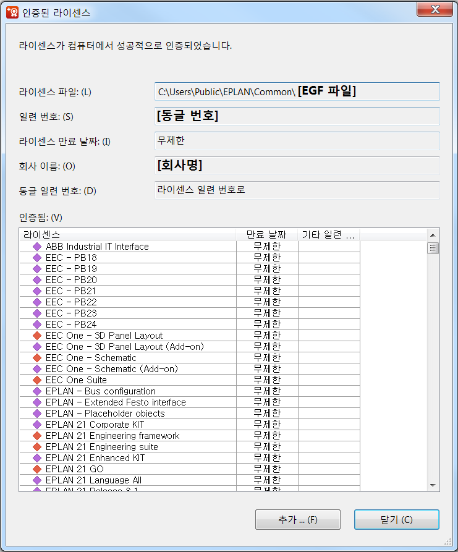Click the red diamond for EPLAN 21 Engineering suite
Image resolution: width=458 pixels, height=552 pixels.
pyautogui.click(x=37, y=447)
